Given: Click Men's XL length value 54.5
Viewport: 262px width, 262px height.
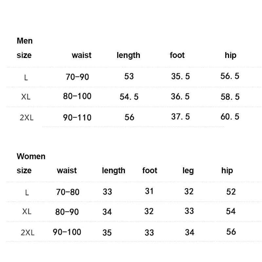Looking at the screenshot, I should pyautogui.click(x=129, y=97).
